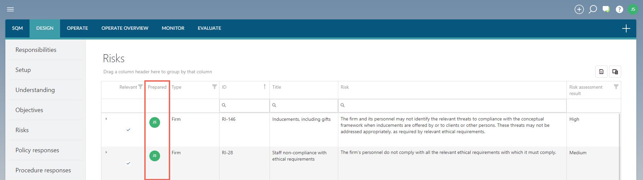
Task: Click the Title column search field
Action: pos(304,105)
